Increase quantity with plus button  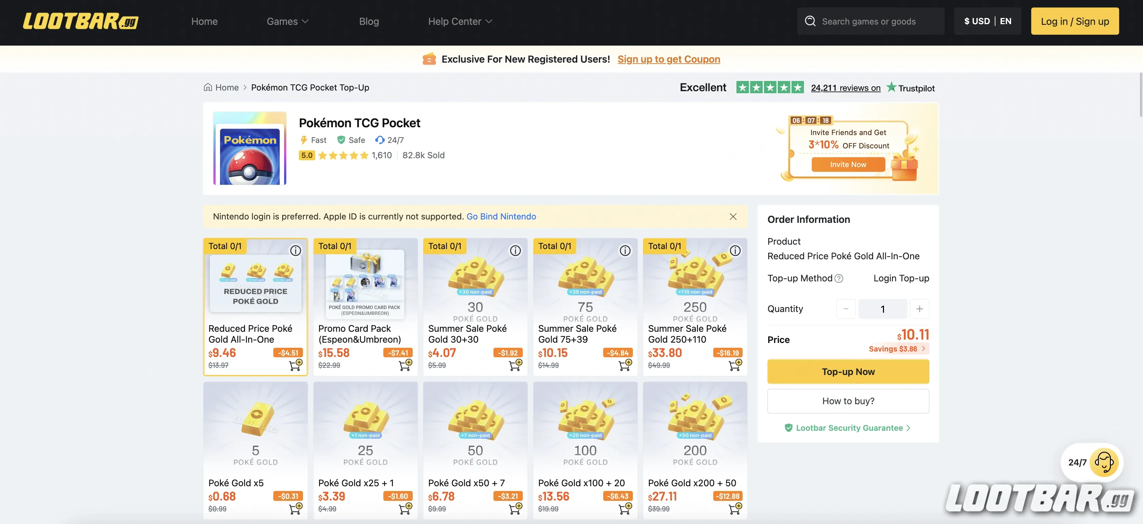pyautogui.click(x=919, y=309)
